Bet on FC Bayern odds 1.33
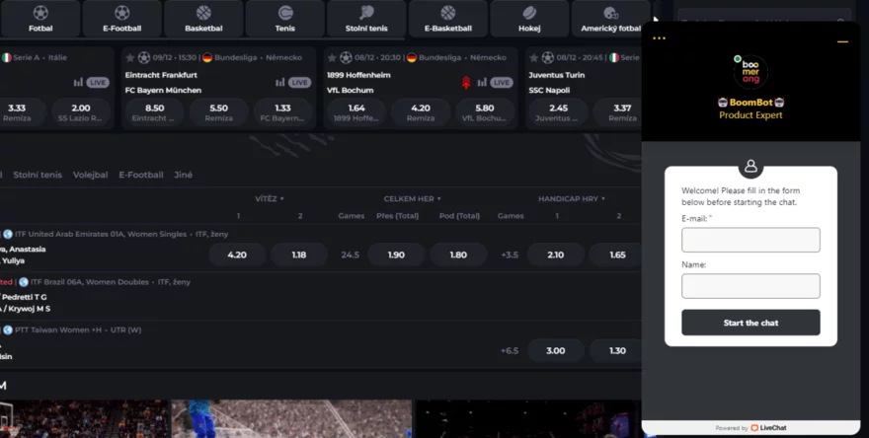 283,112
